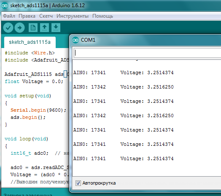Screen dimensions: 221x196
Task: Open the Инструменты menu
Action: point(73,16)
